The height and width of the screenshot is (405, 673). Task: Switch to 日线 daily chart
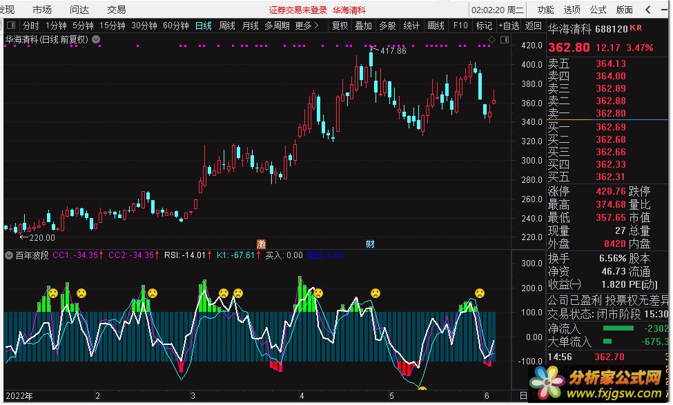coord(204,26)
